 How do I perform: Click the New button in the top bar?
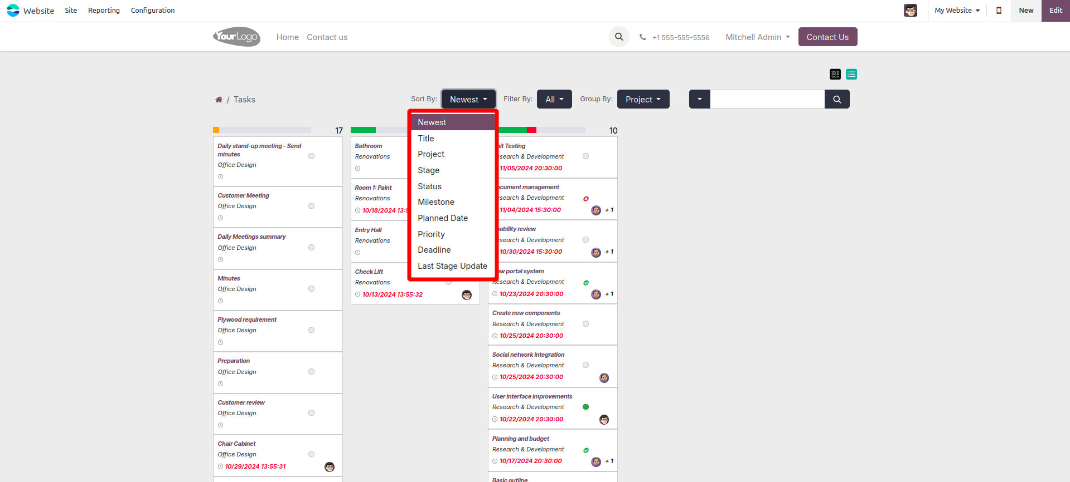pos(1026,11)
